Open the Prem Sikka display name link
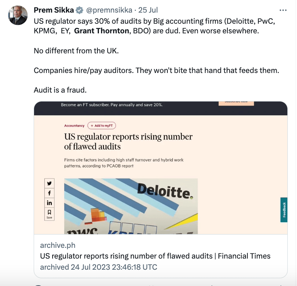This screenshot has width=297, height=286. (x=54, y=10)
